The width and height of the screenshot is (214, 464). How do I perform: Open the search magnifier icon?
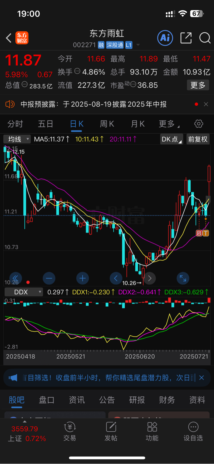click(x=205, y=38)
